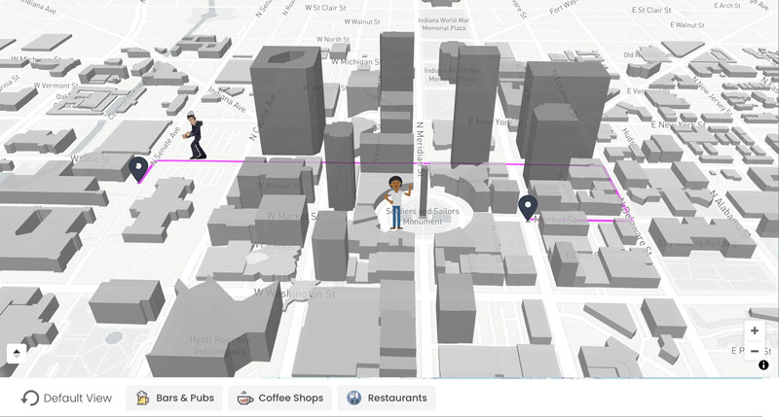
Task: Click the W Washington St street label
Action: click(x=294, y=292)
